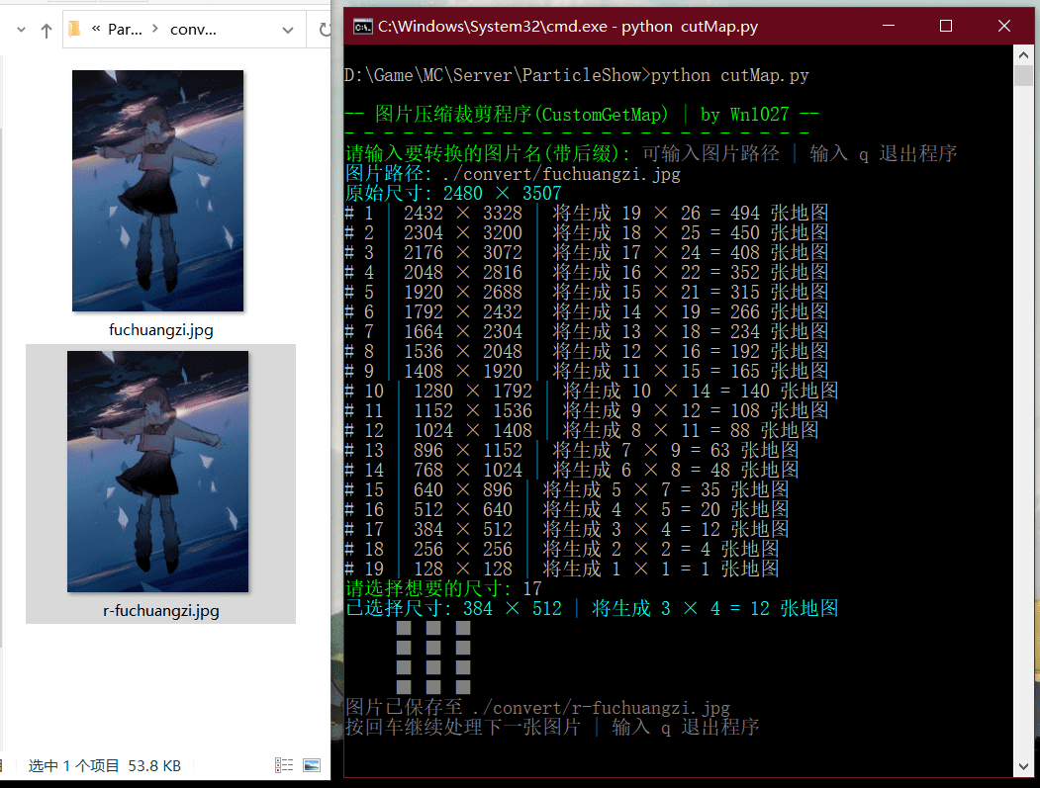Image resolution: width=1040 pixels, height=788 pixels.
Task: Click the row "# 1" with 494 张地图
Action: (587, 214)
